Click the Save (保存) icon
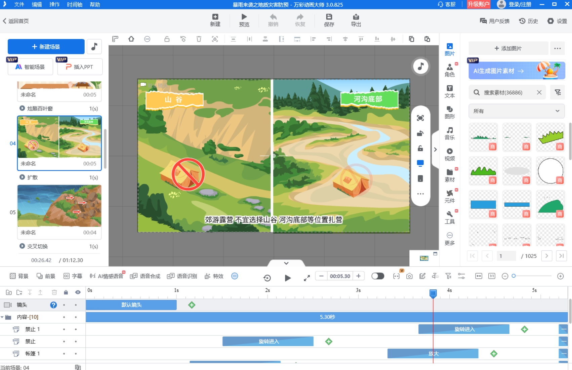 tap(329, 20)
